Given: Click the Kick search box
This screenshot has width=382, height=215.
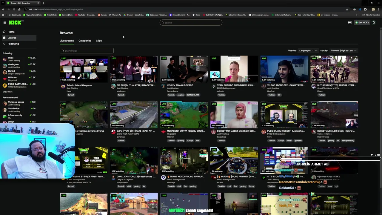Looking at the screenshot, I should tap(191, 23).
